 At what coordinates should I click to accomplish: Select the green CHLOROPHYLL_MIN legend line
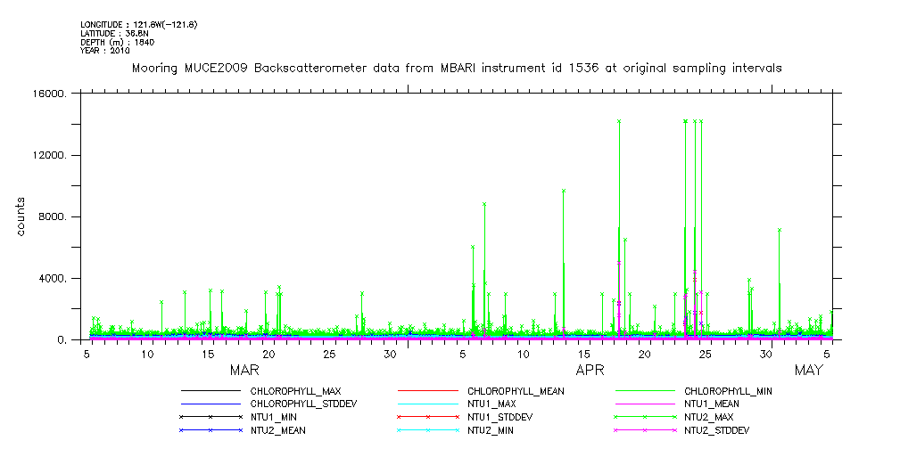pyautogui.click(x=645, y=391)
